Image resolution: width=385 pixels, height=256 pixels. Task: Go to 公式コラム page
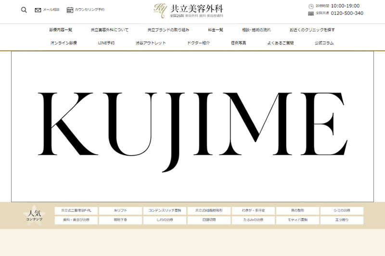pyautogui.click(x=324, y=43)
